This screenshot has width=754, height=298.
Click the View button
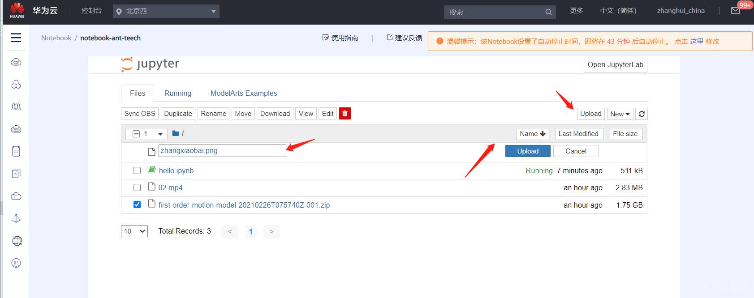pos(306,114)
